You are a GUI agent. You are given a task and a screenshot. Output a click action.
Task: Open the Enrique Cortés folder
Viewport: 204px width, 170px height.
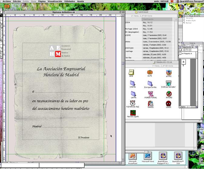pyautogui.click(x=150, y=84)
